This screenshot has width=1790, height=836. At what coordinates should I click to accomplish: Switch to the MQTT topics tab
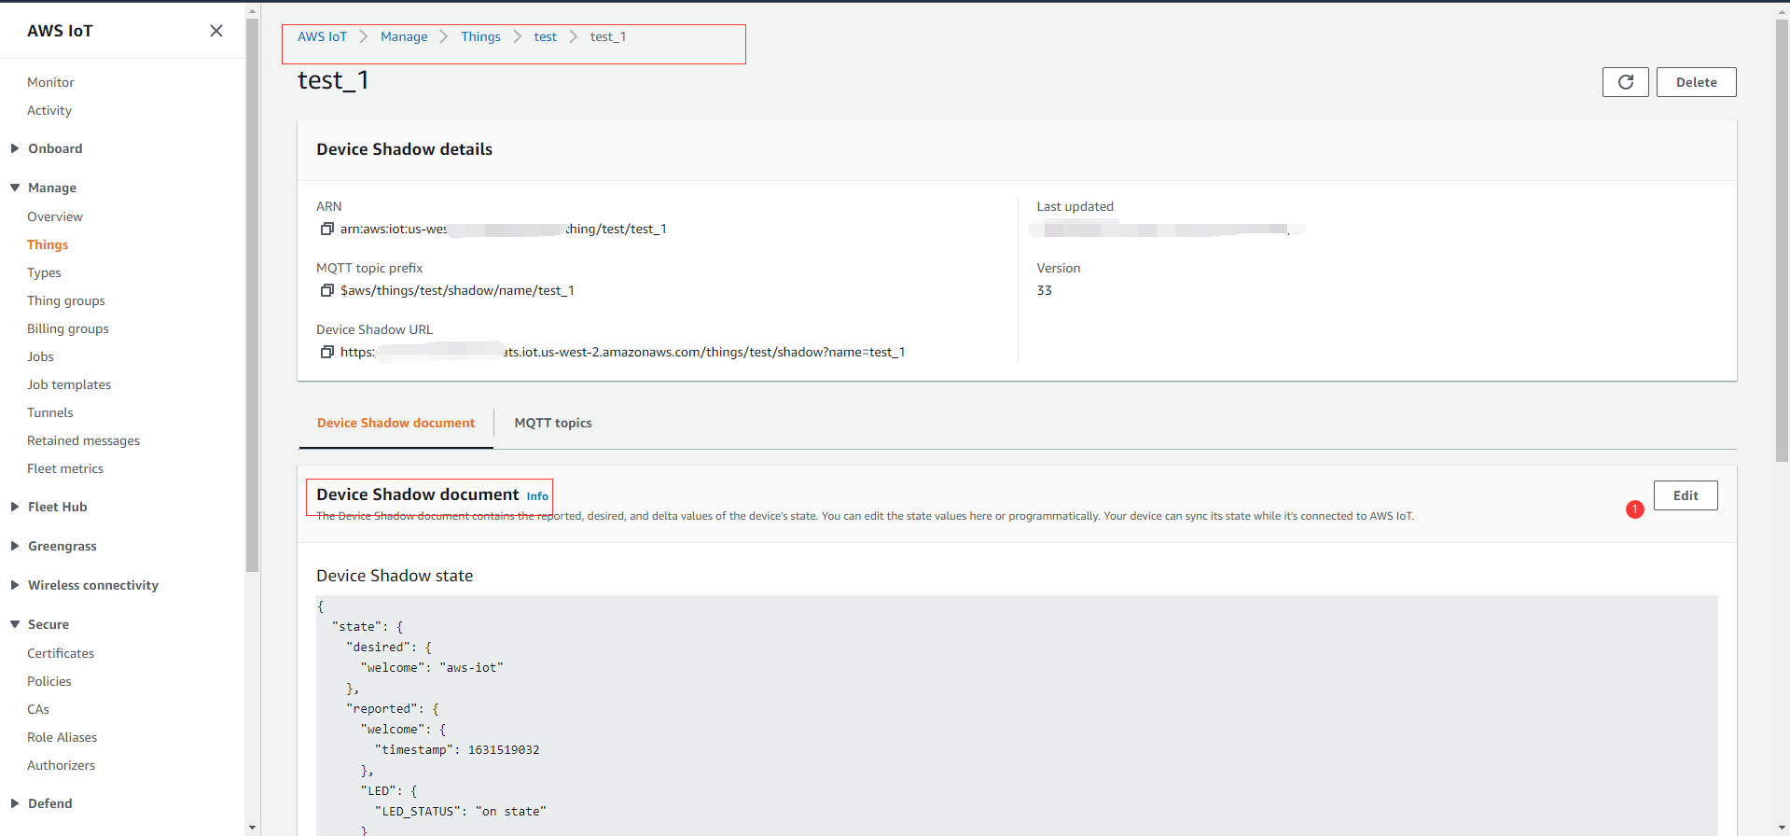point(553,423)
